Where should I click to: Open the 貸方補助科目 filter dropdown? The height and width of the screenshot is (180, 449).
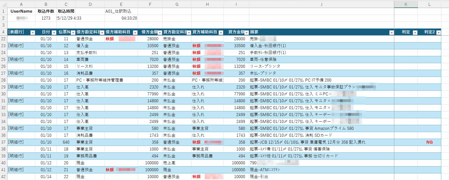(x=221, y=33)
